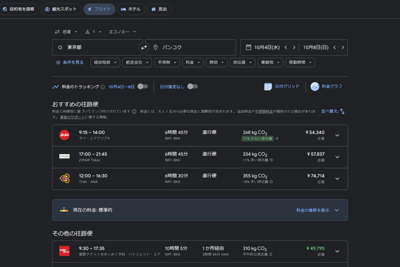Click the 9:15 – 14:00 flight time
400x267 pixels.
[x=92, y=132]
